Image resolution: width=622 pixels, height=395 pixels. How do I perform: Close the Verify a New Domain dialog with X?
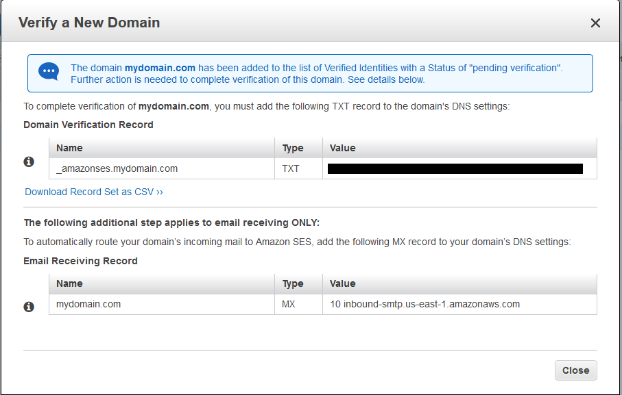click(x=595, y=23)
